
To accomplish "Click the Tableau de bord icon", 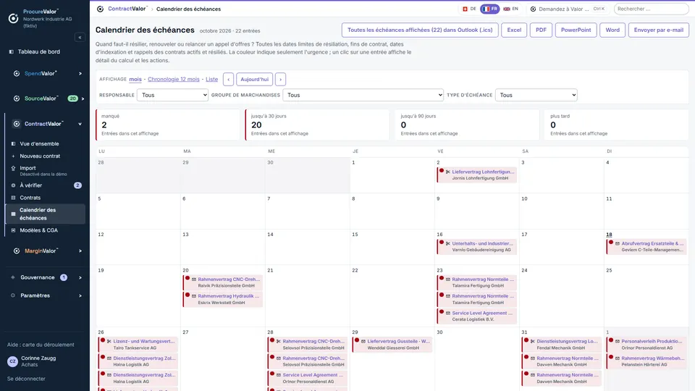I will point(12,52).
